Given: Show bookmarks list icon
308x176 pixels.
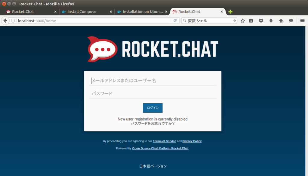Looking at the screenshot, I should [251, 21].
